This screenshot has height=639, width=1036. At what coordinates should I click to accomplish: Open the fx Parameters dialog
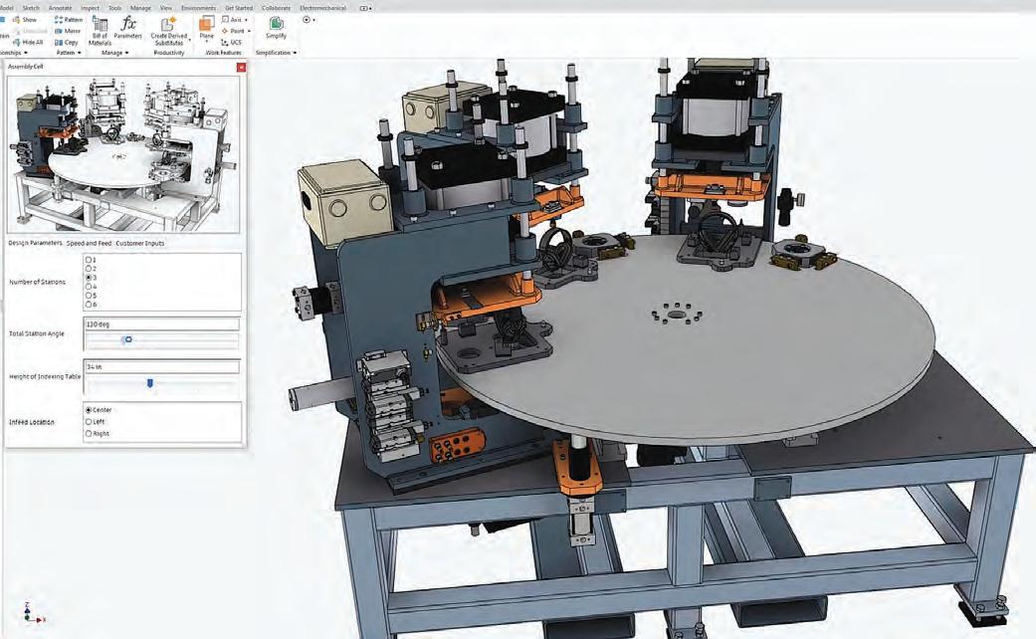128,28
